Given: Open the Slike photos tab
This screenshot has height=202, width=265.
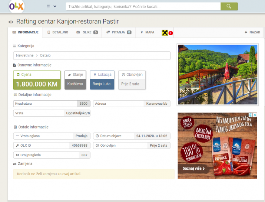Looking at the screenshot, I should 87,32.
